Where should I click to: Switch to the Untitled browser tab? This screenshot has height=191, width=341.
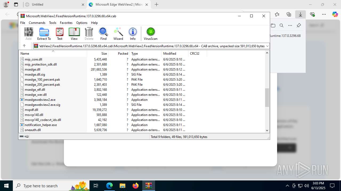tap(55, 5)
